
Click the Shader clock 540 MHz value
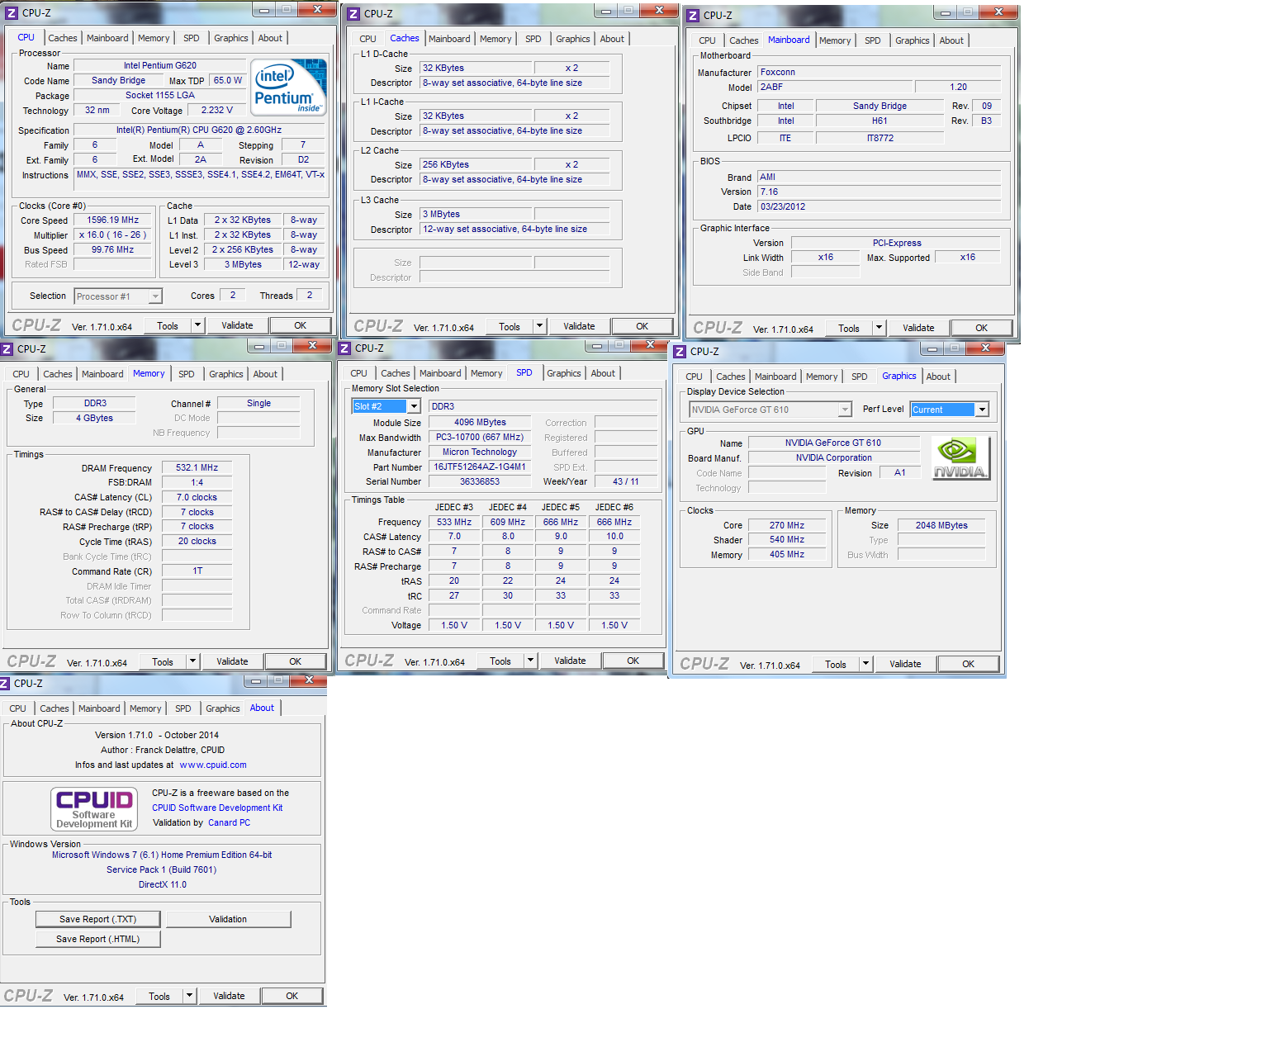tap(787, 539)
